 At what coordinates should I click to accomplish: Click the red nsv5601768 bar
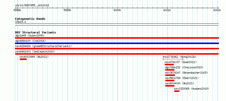(x=170, y=80)
